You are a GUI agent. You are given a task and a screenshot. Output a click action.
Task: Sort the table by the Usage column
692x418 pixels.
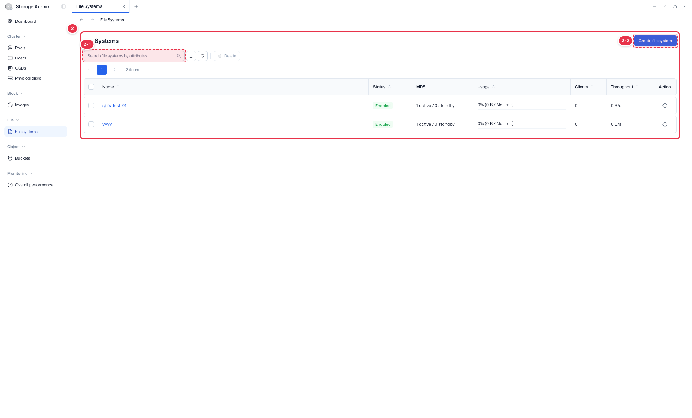(493, 87)
